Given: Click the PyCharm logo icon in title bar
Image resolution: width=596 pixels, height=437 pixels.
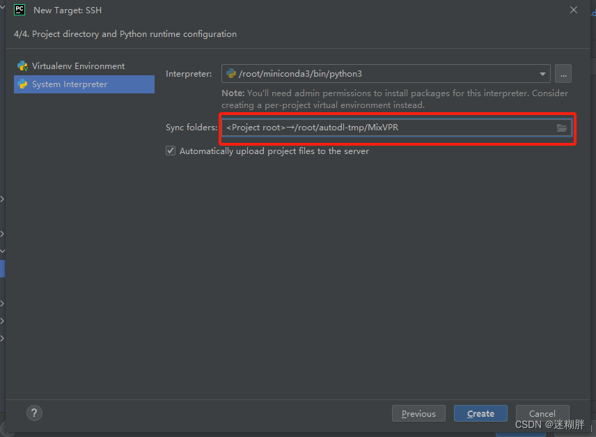Looking at the screenshot, I should point(19,10).
